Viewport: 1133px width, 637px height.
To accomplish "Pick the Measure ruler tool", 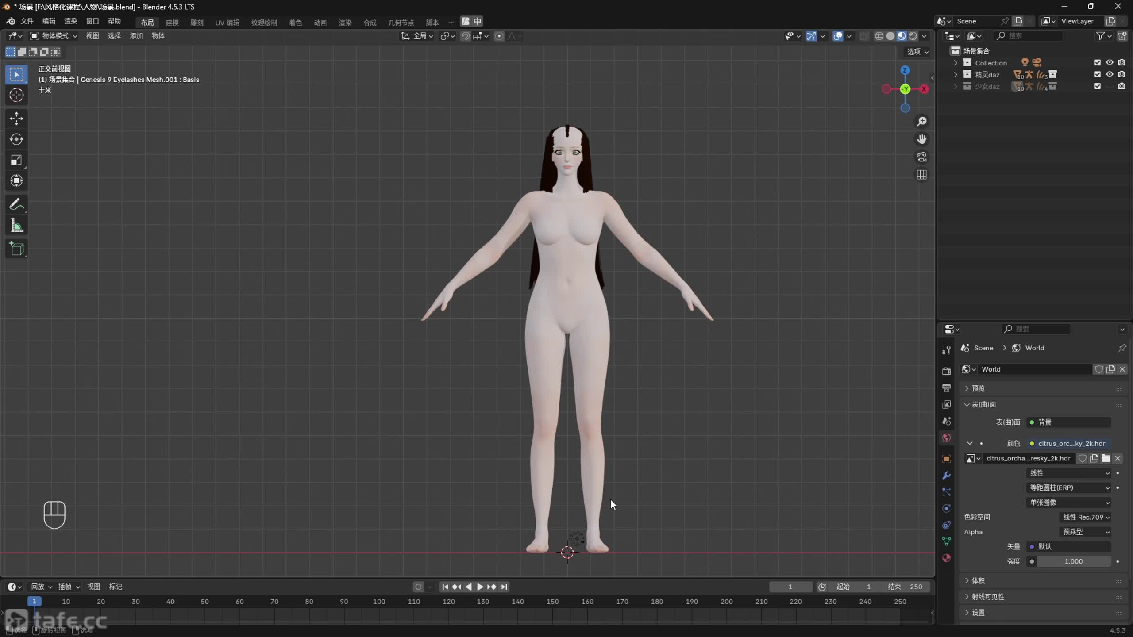I will 16,226.
